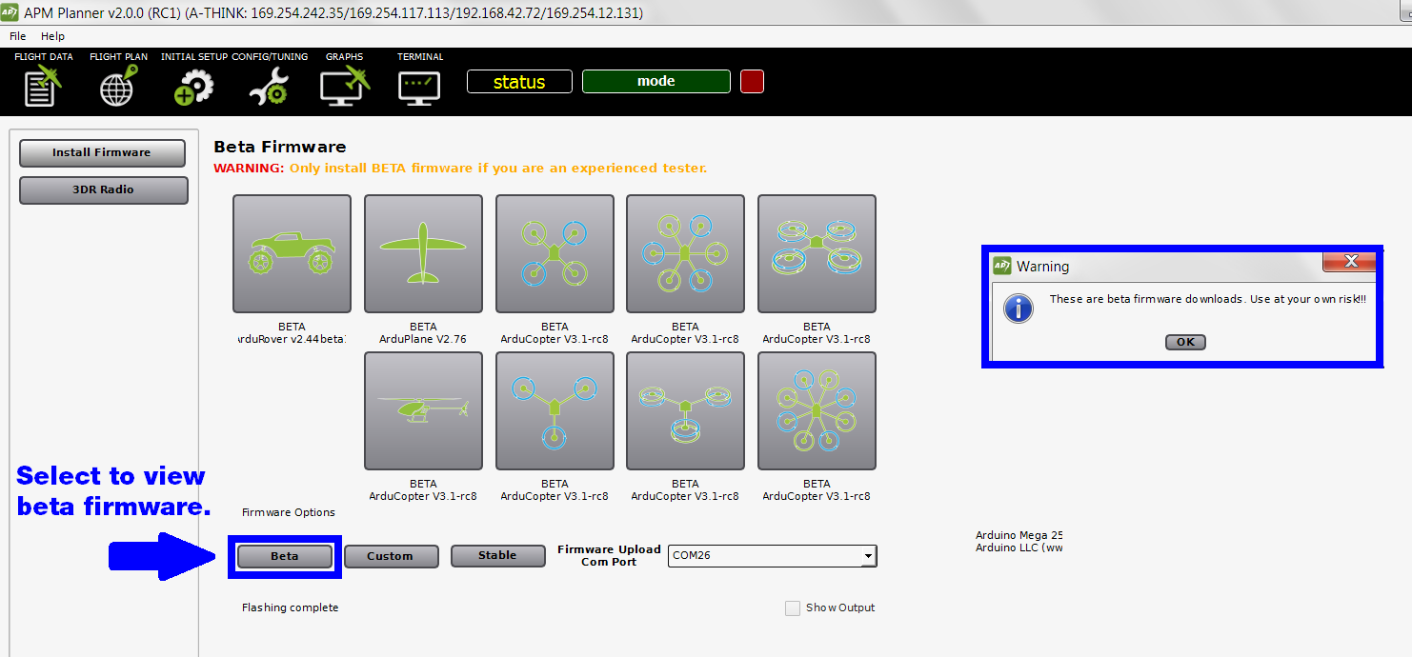Open the Help menu

[x=52, y=36]
